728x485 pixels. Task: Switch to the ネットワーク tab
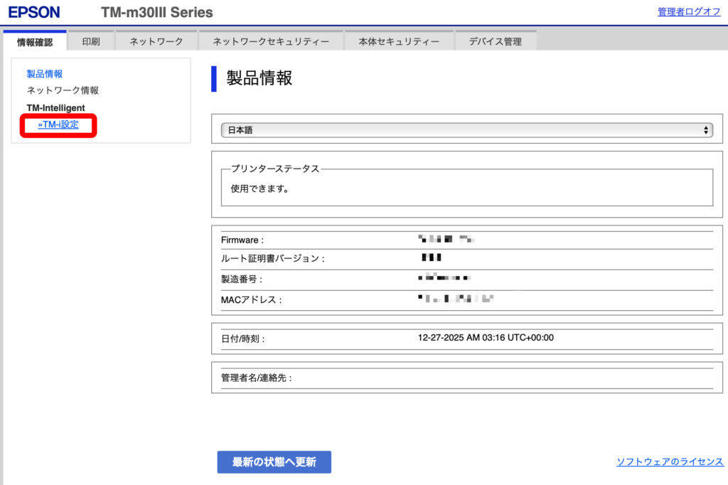click(156, 42)
